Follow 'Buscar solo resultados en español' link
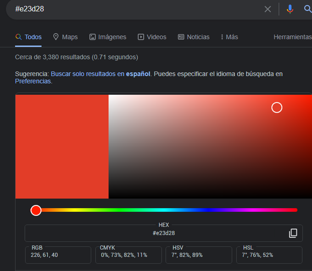This screenshot has width=312, height=271. coord(100,74)
